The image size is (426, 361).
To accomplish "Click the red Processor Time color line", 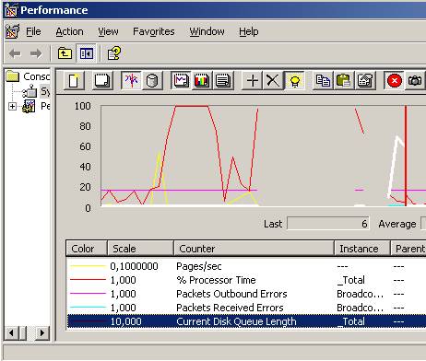I will [88, 280].
